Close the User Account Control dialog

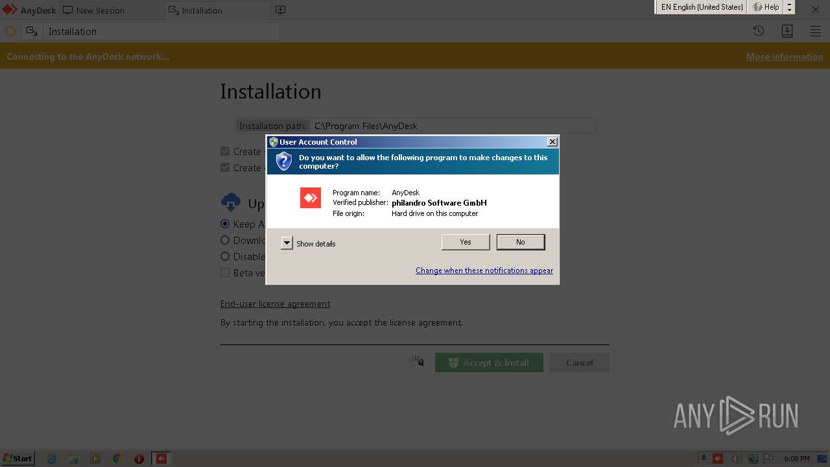[552, 142]
